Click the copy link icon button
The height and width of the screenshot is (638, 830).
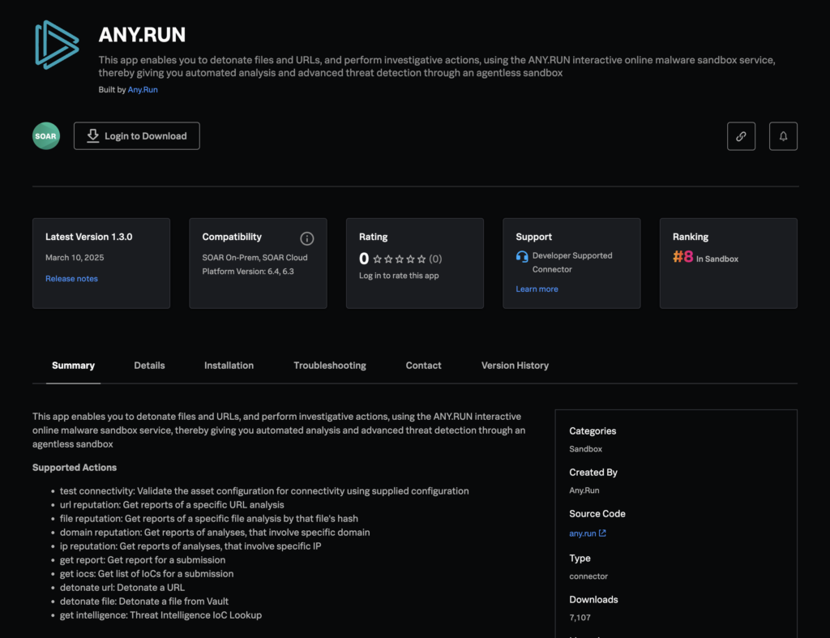[x=741, y=136]
